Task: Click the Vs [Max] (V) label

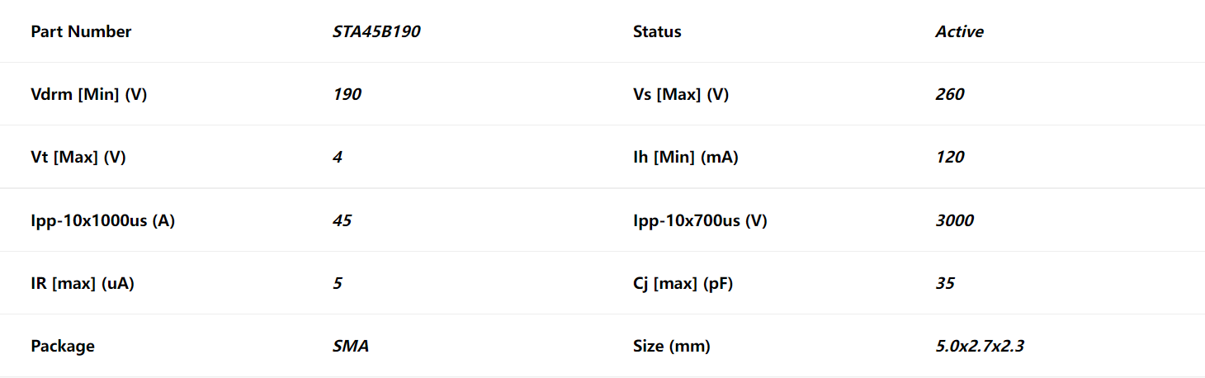Action: (681, 95)
